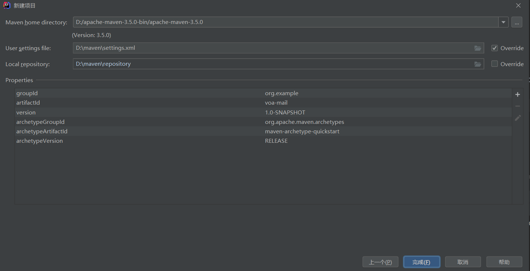Open help with 帮助 button
Screen dimensions: 530x271
[504, 262]
